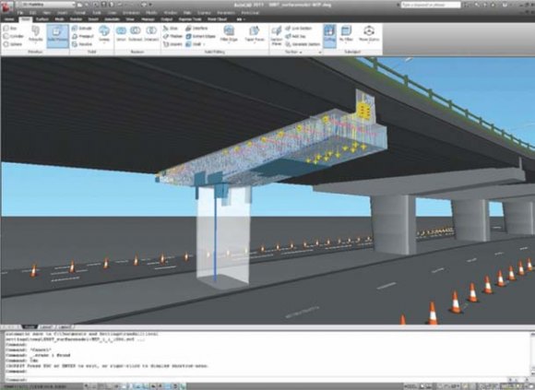The width and height of the screenshot is (535, 390).
Task: Activate the Sweep tool
Action: tap(104, 33)
